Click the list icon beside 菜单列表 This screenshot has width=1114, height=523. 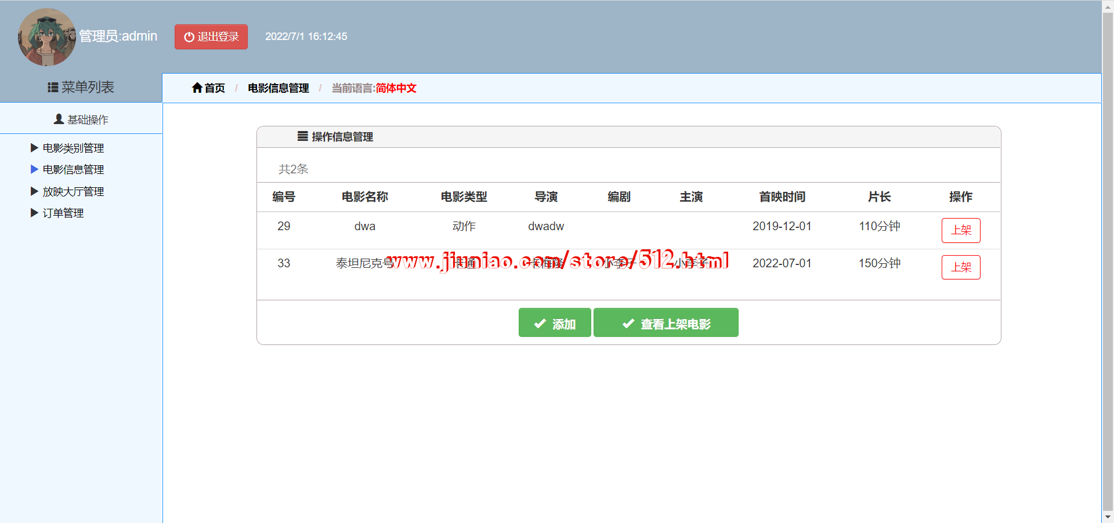click(53, 88)
